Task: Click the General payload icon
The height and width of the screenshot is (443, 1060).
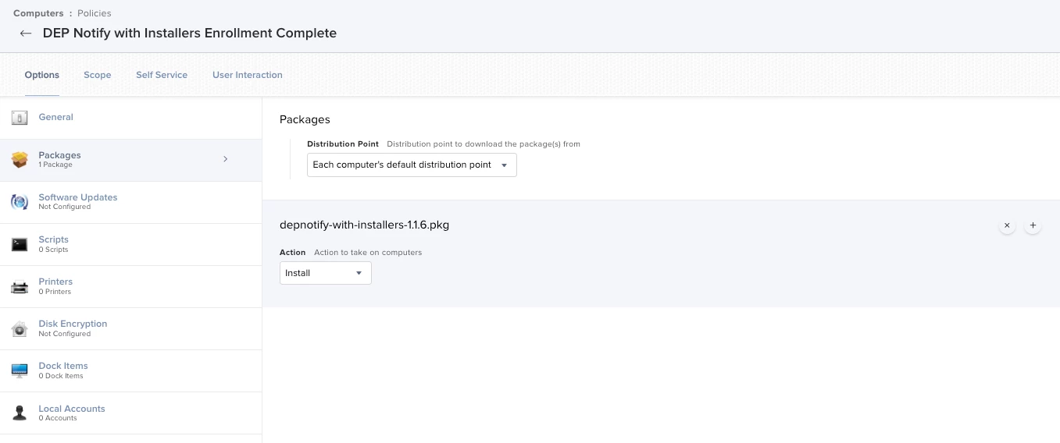Action: coord(20,118)
